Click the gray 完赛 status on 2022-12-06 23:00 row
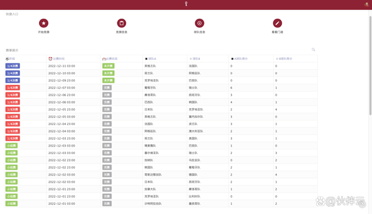Viewport: 372px width, 214px height. tap(107, 95)
